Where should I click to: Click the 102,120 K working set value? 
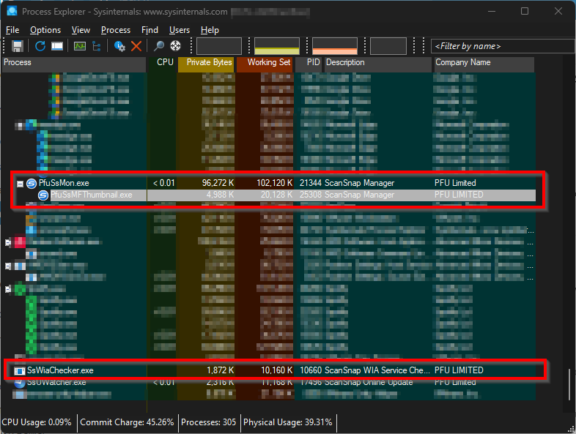click(x=274, y=183)
